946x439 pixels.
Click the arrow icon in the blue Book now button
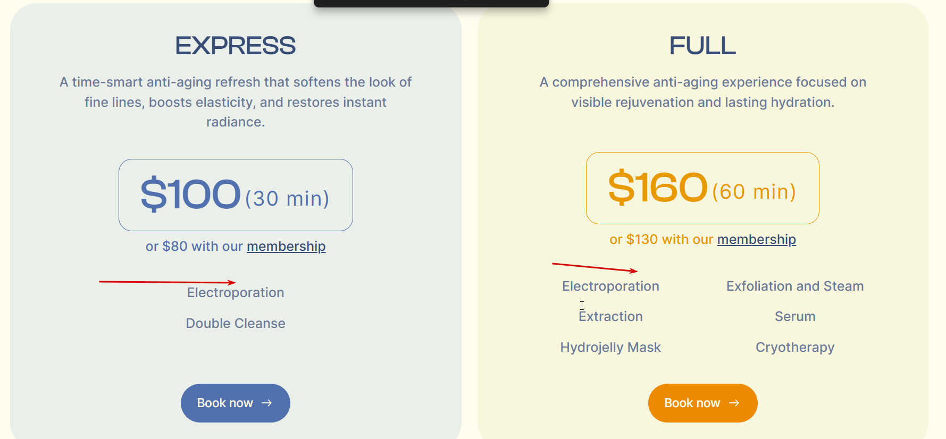coord(267,403)
